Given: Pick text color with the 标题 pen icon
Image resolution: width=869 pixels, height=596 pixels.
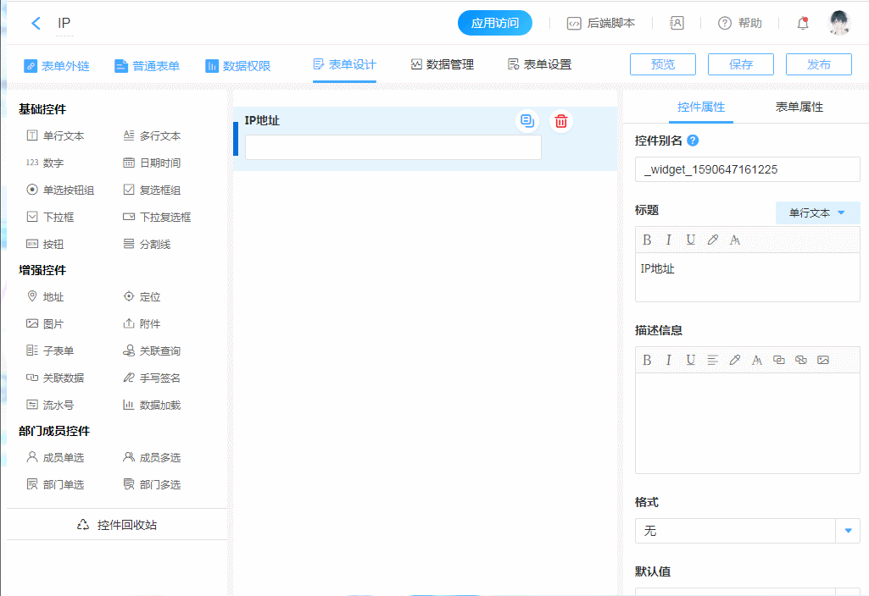Looking at the screenshot, I should [x=713, y=240].
